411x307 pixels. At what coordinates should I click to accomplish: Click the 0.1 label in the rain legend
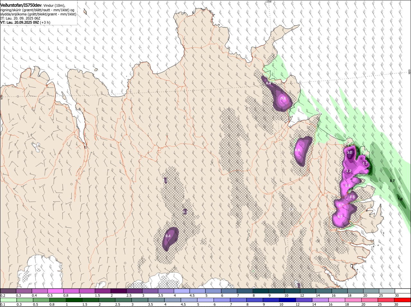[3, 304]
